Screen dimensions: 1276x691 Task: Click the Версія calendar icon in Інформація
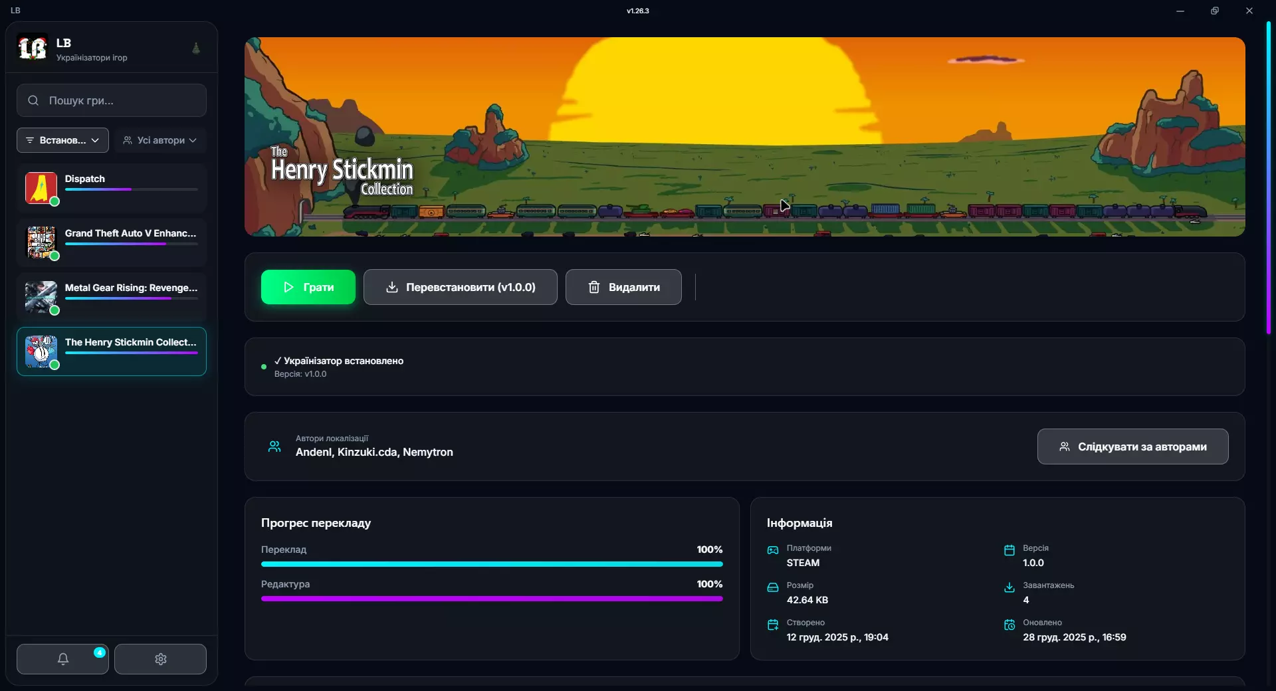click(x=1010, y=550)
